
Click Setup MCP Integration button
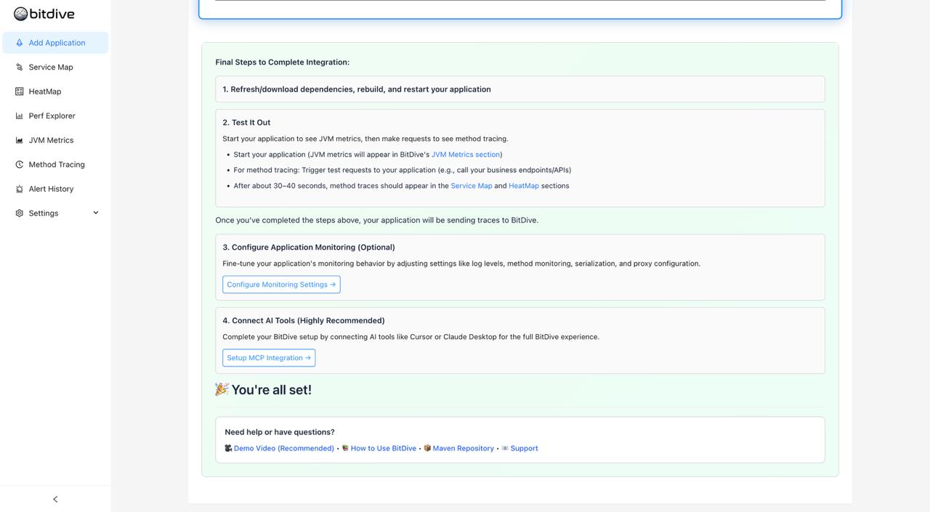[x=269, y=358]
